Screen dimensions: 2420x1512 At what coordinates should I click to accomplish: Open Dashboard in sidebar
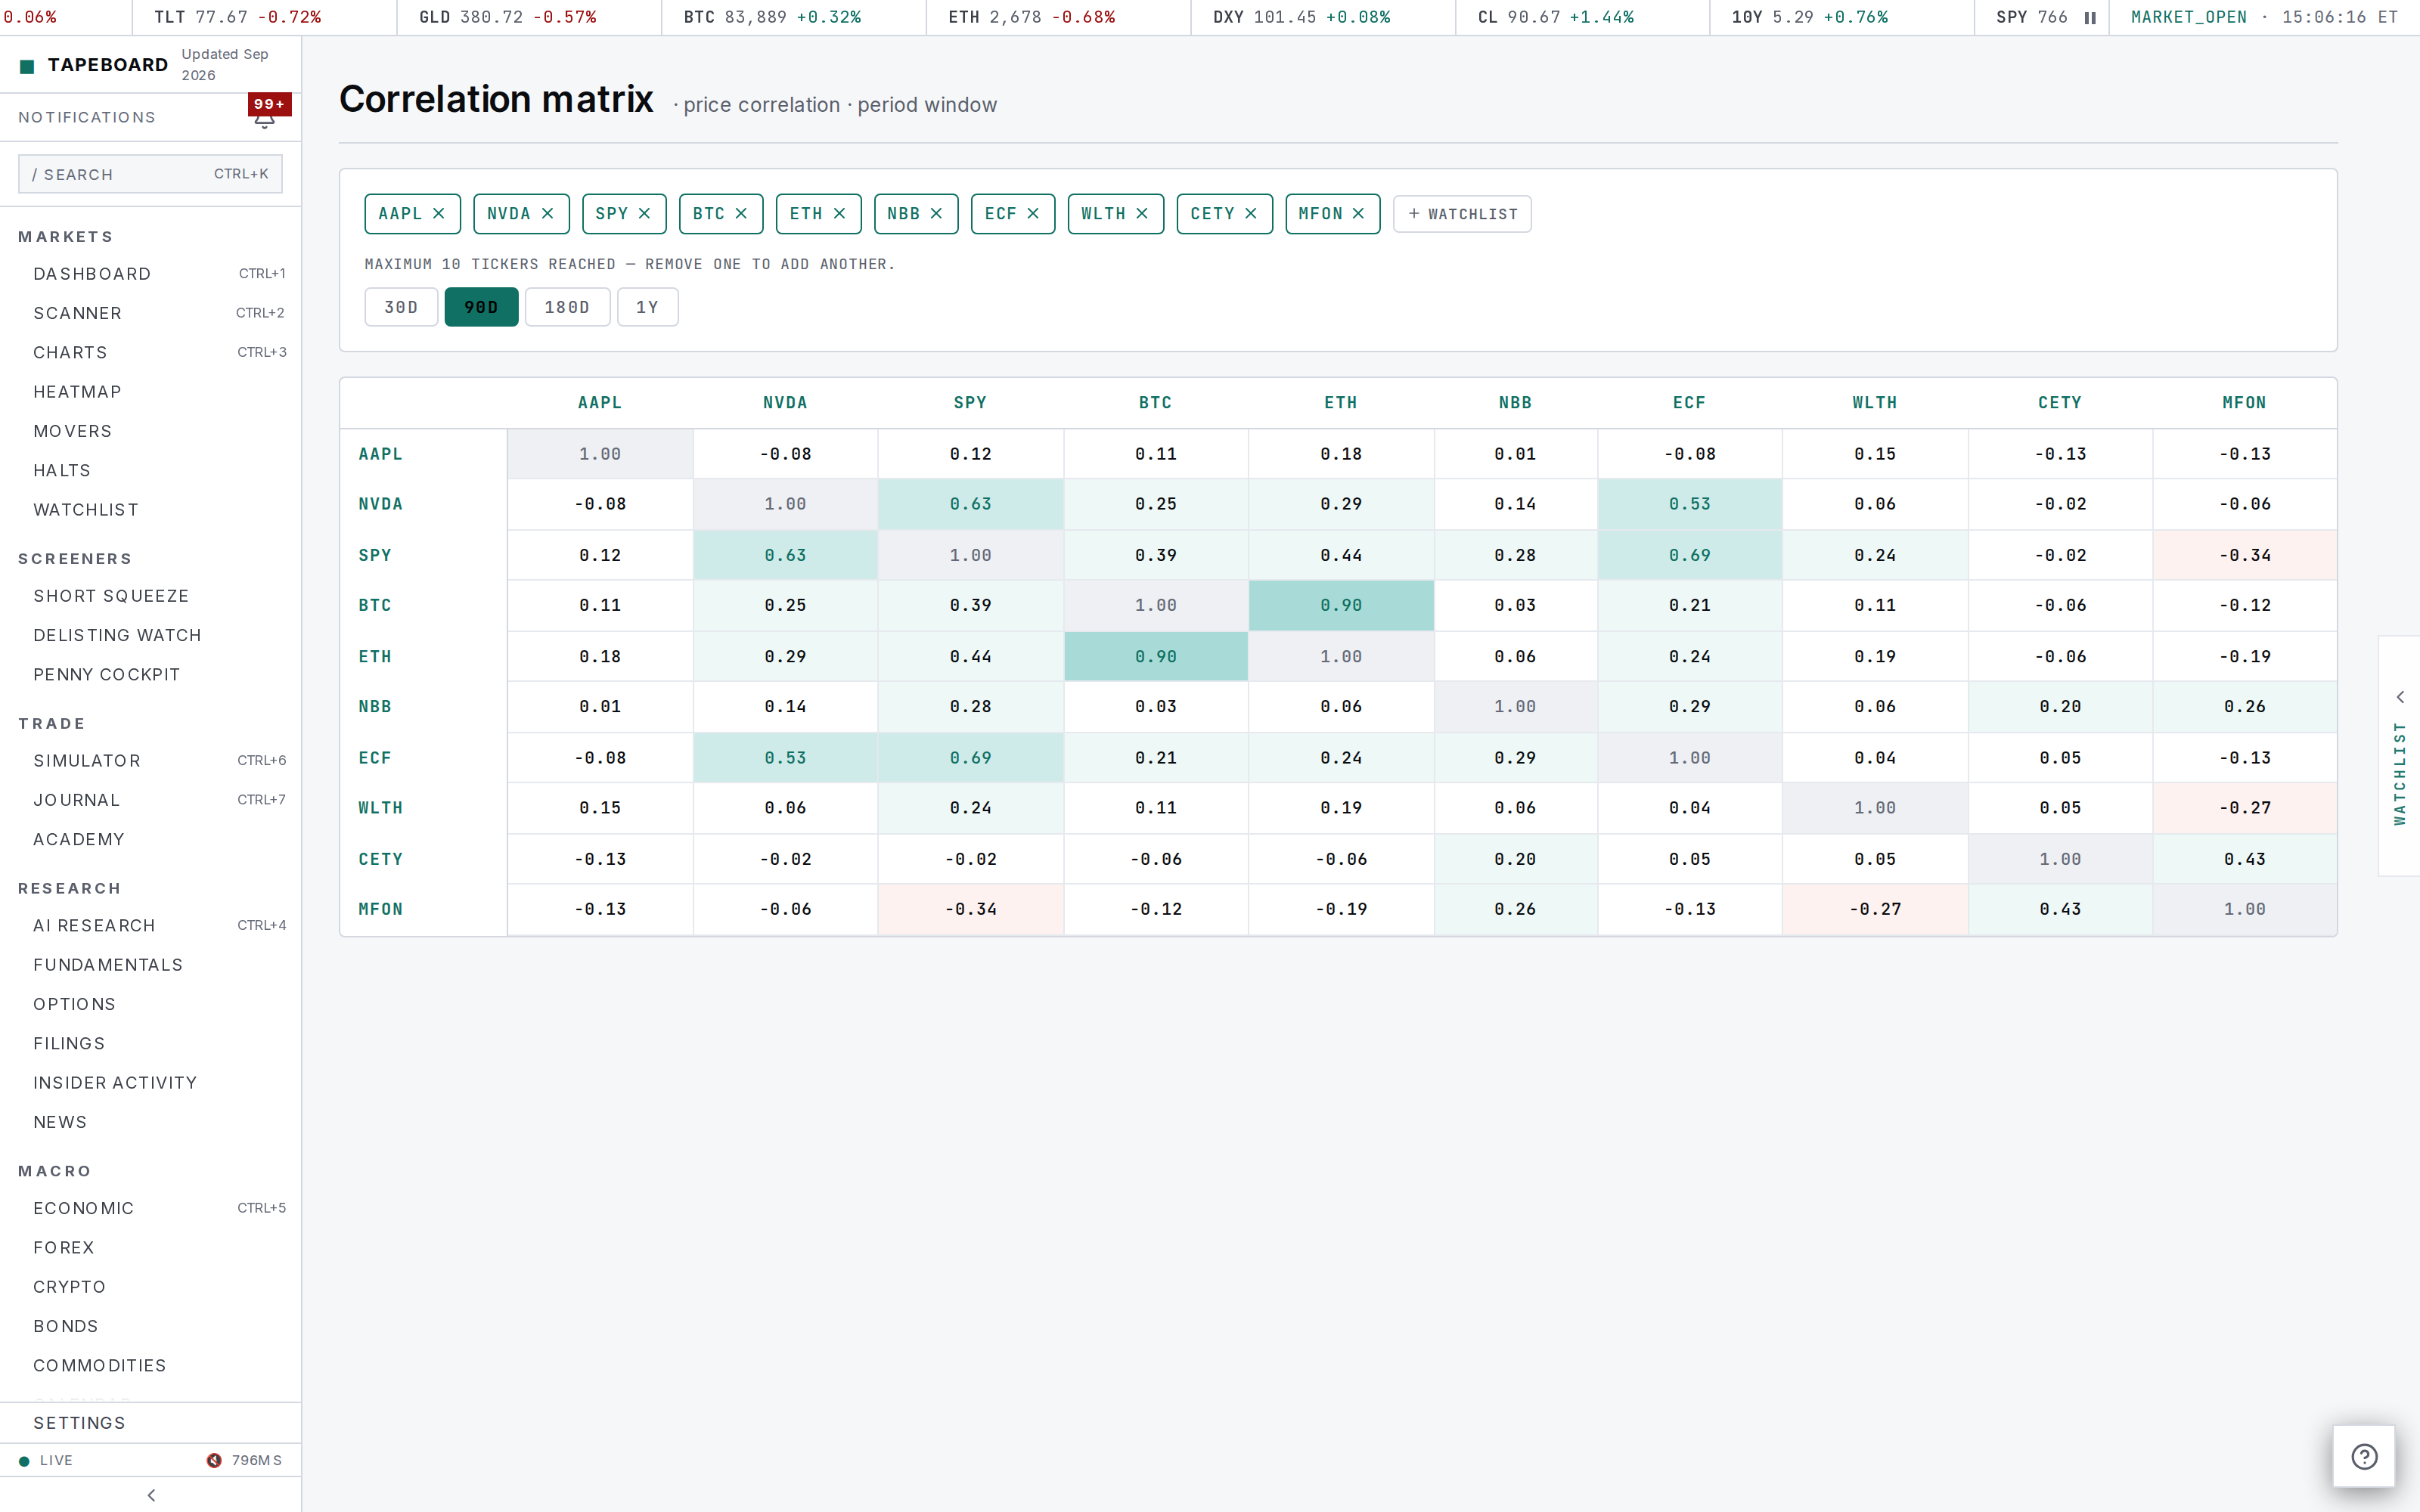[151, 274]
